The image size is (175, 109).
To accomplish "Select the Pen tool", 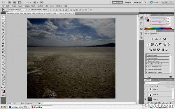I will 3,62.
